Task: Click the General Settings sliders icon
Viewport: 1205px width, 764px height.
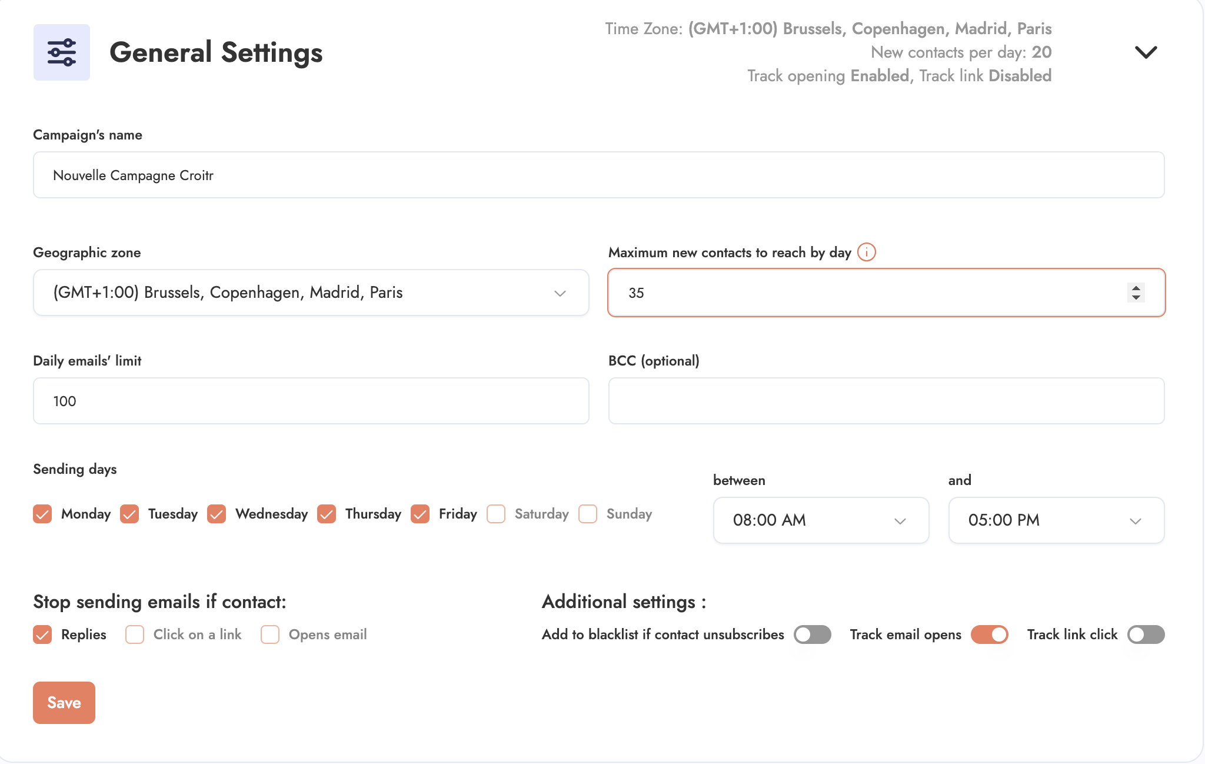Action: pyautogui.click(x=62, y=52)
